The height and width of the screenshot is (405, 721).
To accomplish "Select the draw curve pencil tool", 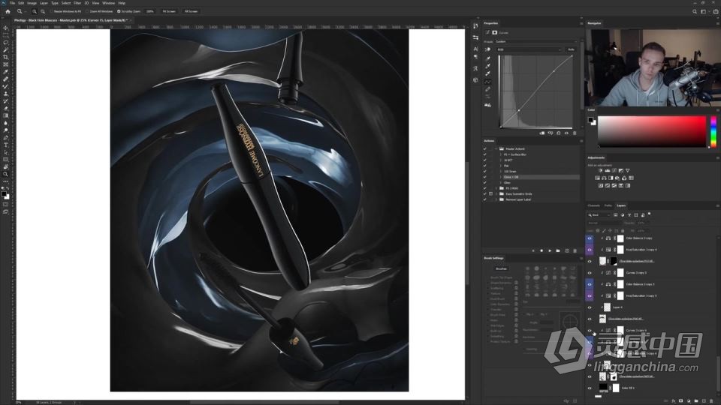I will [x=488, y=89].
